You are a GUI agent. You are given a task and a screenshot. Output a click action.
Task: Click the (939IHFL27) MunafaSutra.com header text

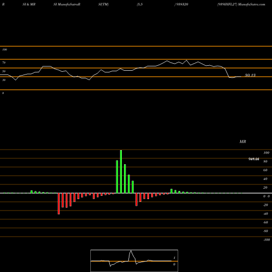[x=241, y=4]
